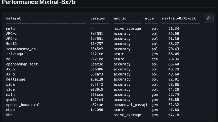Select version hash 314797 for BoolQ
The image size is (218, 122).
click(x=97, y=44)
